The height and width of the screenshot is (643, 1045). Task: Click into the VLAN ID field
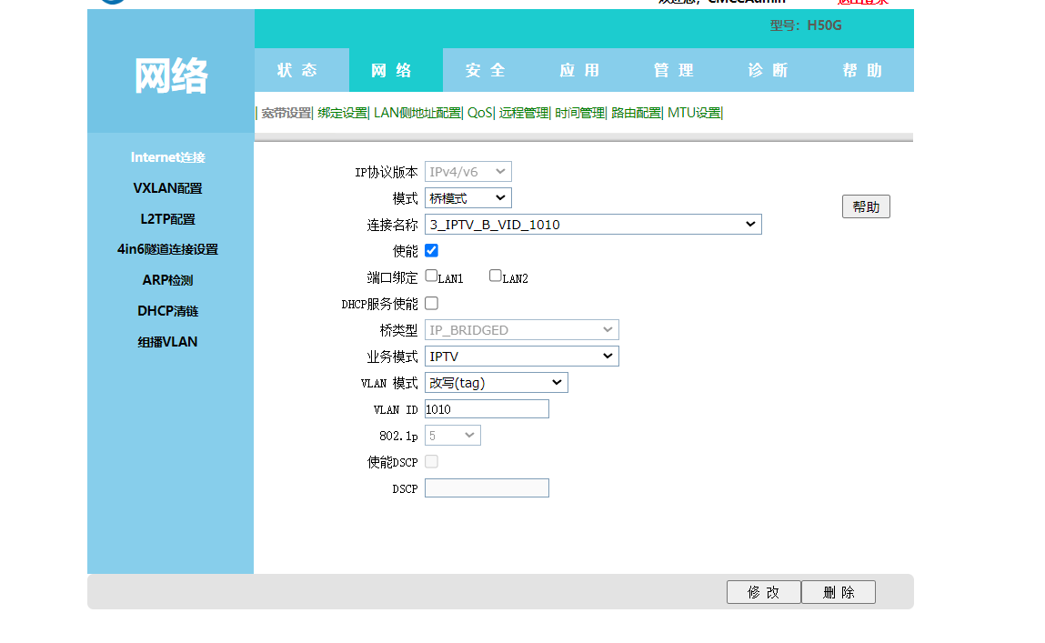[487, 409]
